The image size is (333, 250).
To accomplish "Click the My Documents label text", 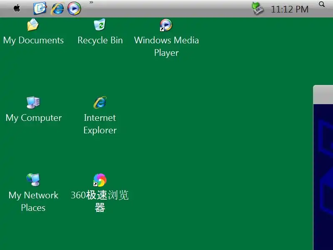I will (33, 40).
